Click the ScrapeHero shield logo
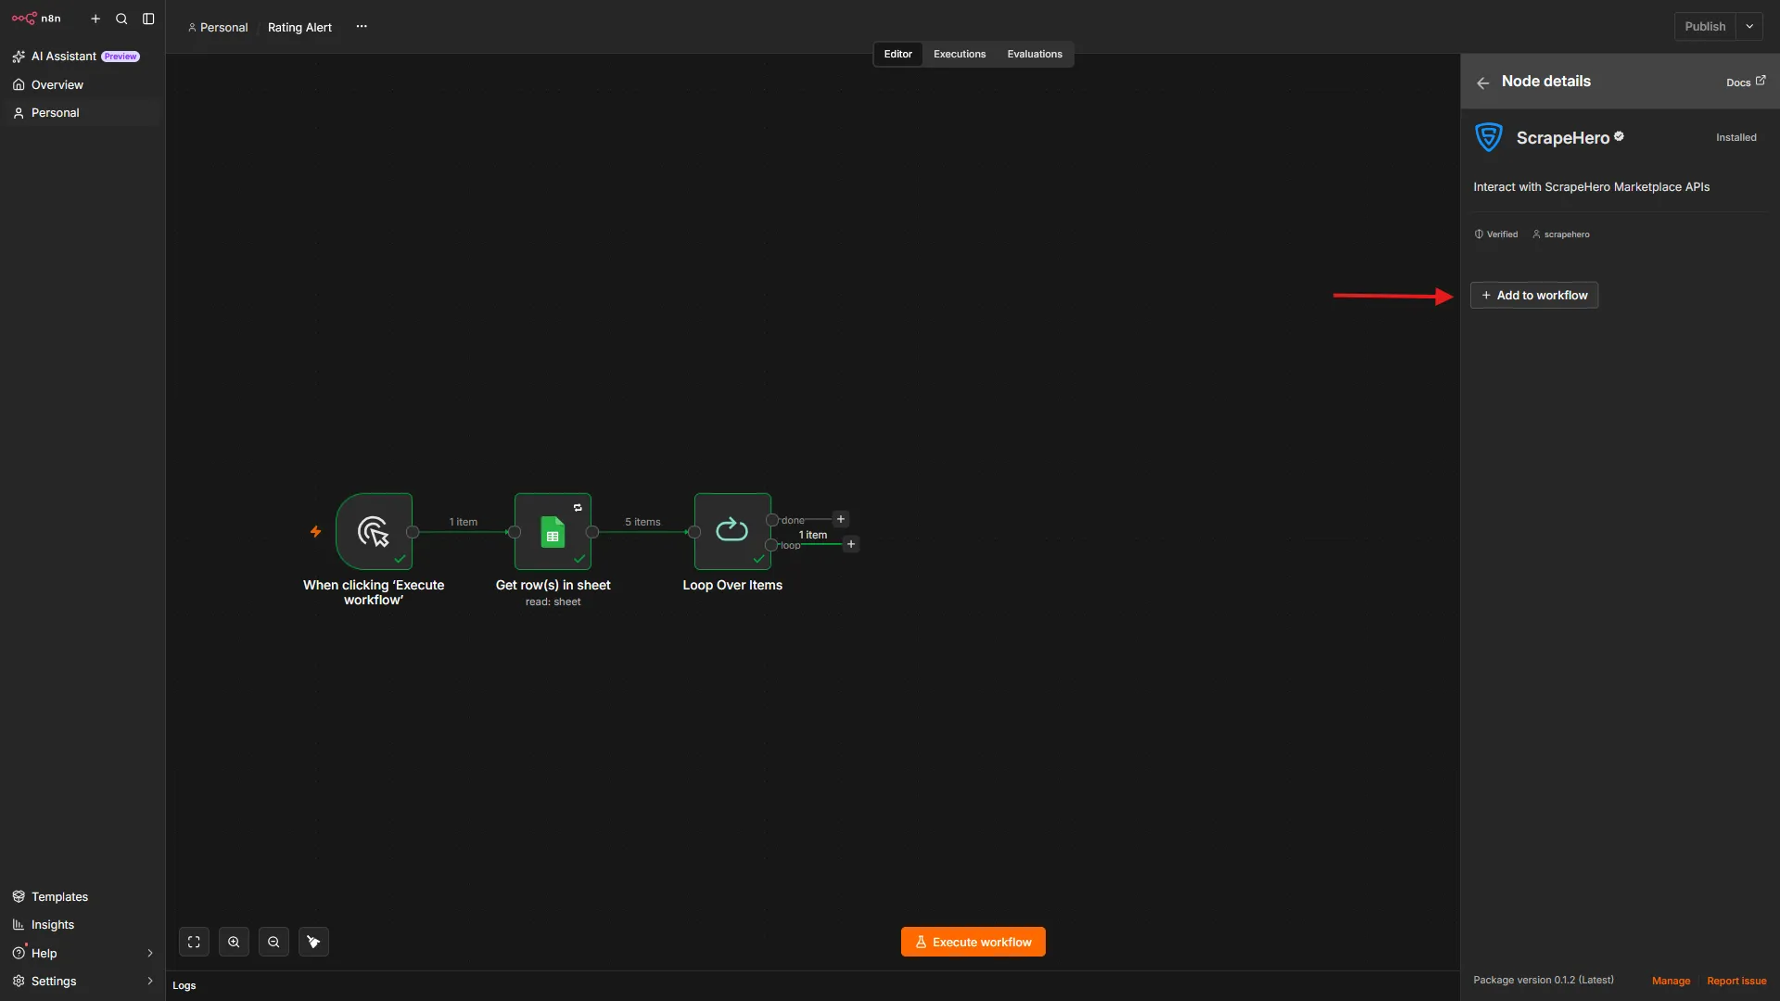The image size is (1780, 1001). pyautogui.click(x=1489, y=137)
